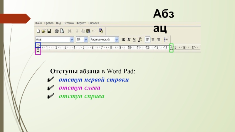Image resolution: width=235 pixels, height=132 pixels.
Task: Open the Файл menu
Action: [39, 23]
